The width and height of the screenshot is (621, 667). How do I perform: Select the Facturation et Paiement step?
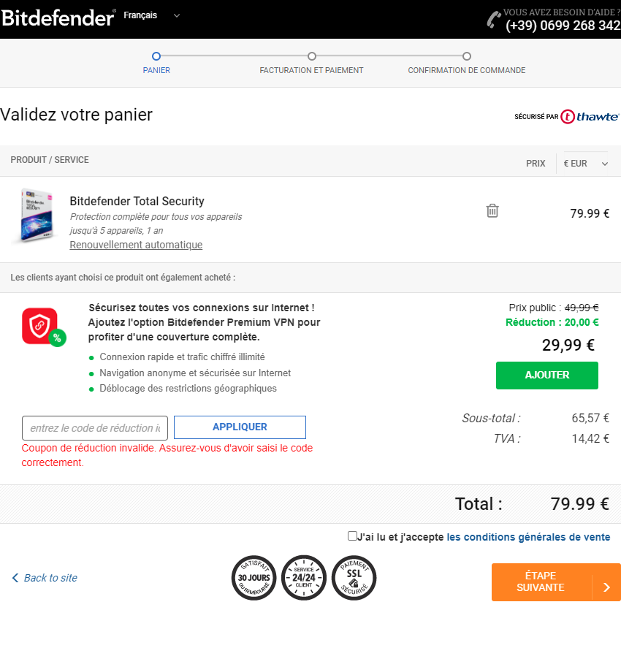(312, 56)
